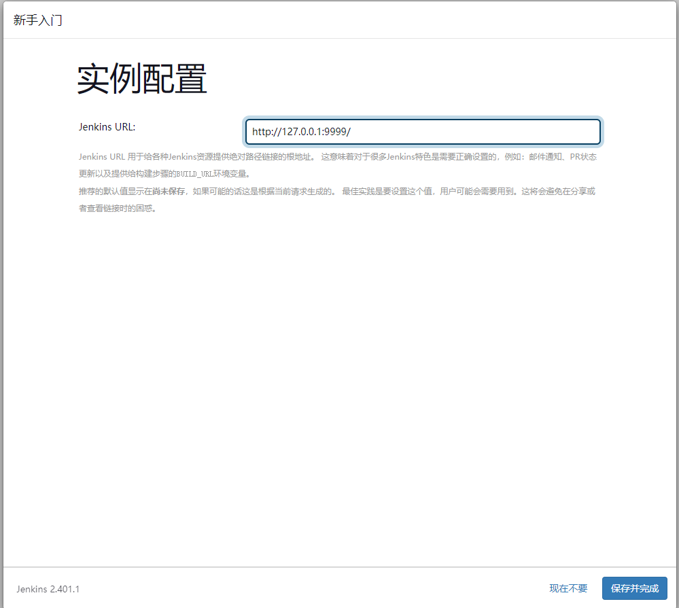This screenshot has width=679, height=608.
Task: Click the Jenkins 2.401.1 version text
Action: (48, 589)
